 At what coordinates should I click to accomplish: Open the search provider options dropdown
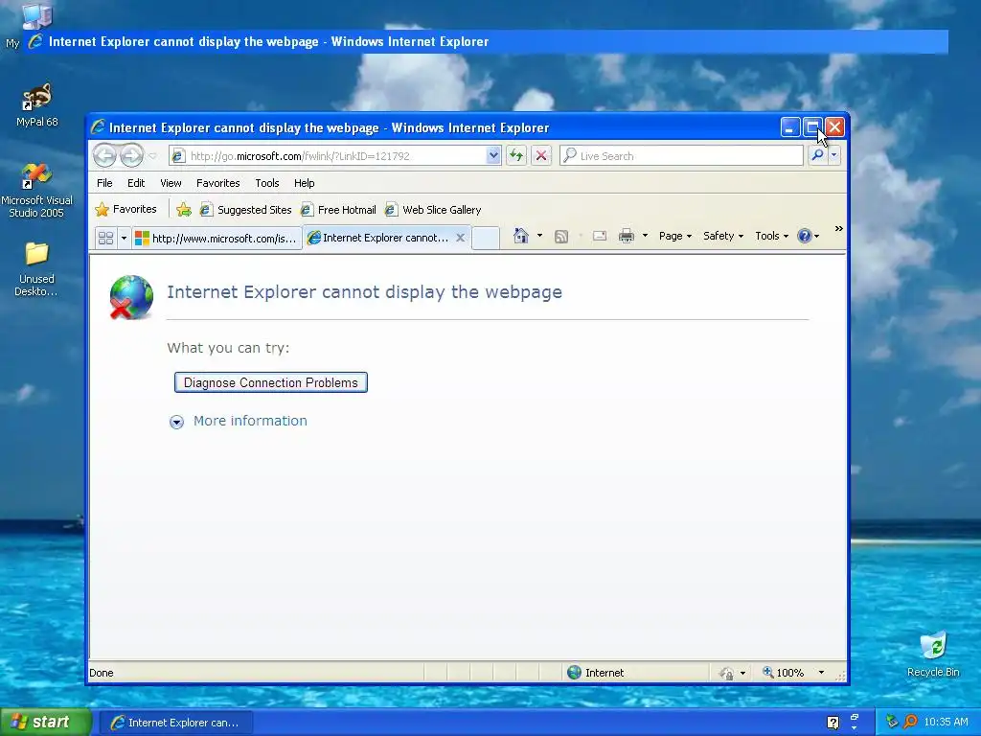pyautogui.click(x=834, y=155)
